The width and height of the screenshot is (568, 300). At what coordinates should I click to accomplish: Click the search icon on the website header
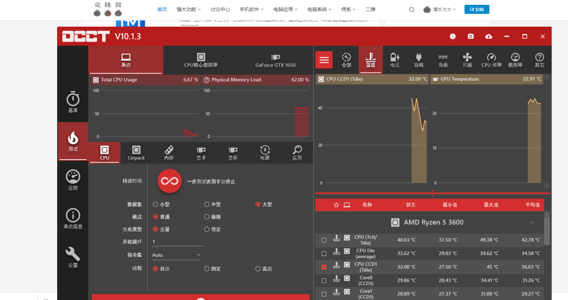[x=412, y=9]
